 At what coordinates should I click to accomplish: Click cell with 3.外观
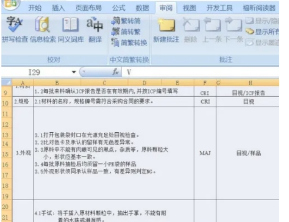[x=23, y=153]
